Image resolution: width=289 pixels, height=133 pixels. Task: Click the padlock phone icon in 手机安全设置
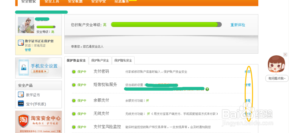(24, 67)
